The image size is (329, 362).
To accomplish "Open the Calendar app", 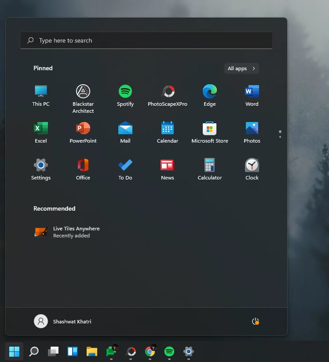I will click(x=168, y=133).
